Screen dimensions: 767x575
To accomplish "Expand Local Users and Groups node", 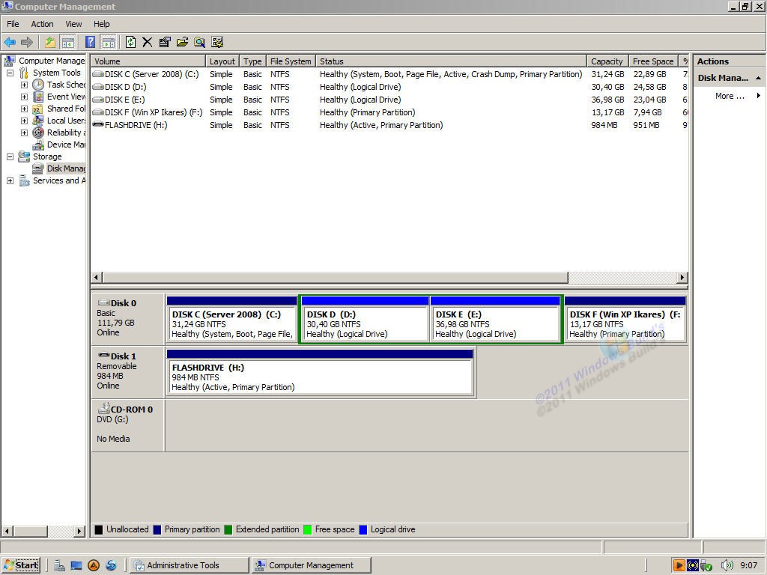I will [24, 121].
